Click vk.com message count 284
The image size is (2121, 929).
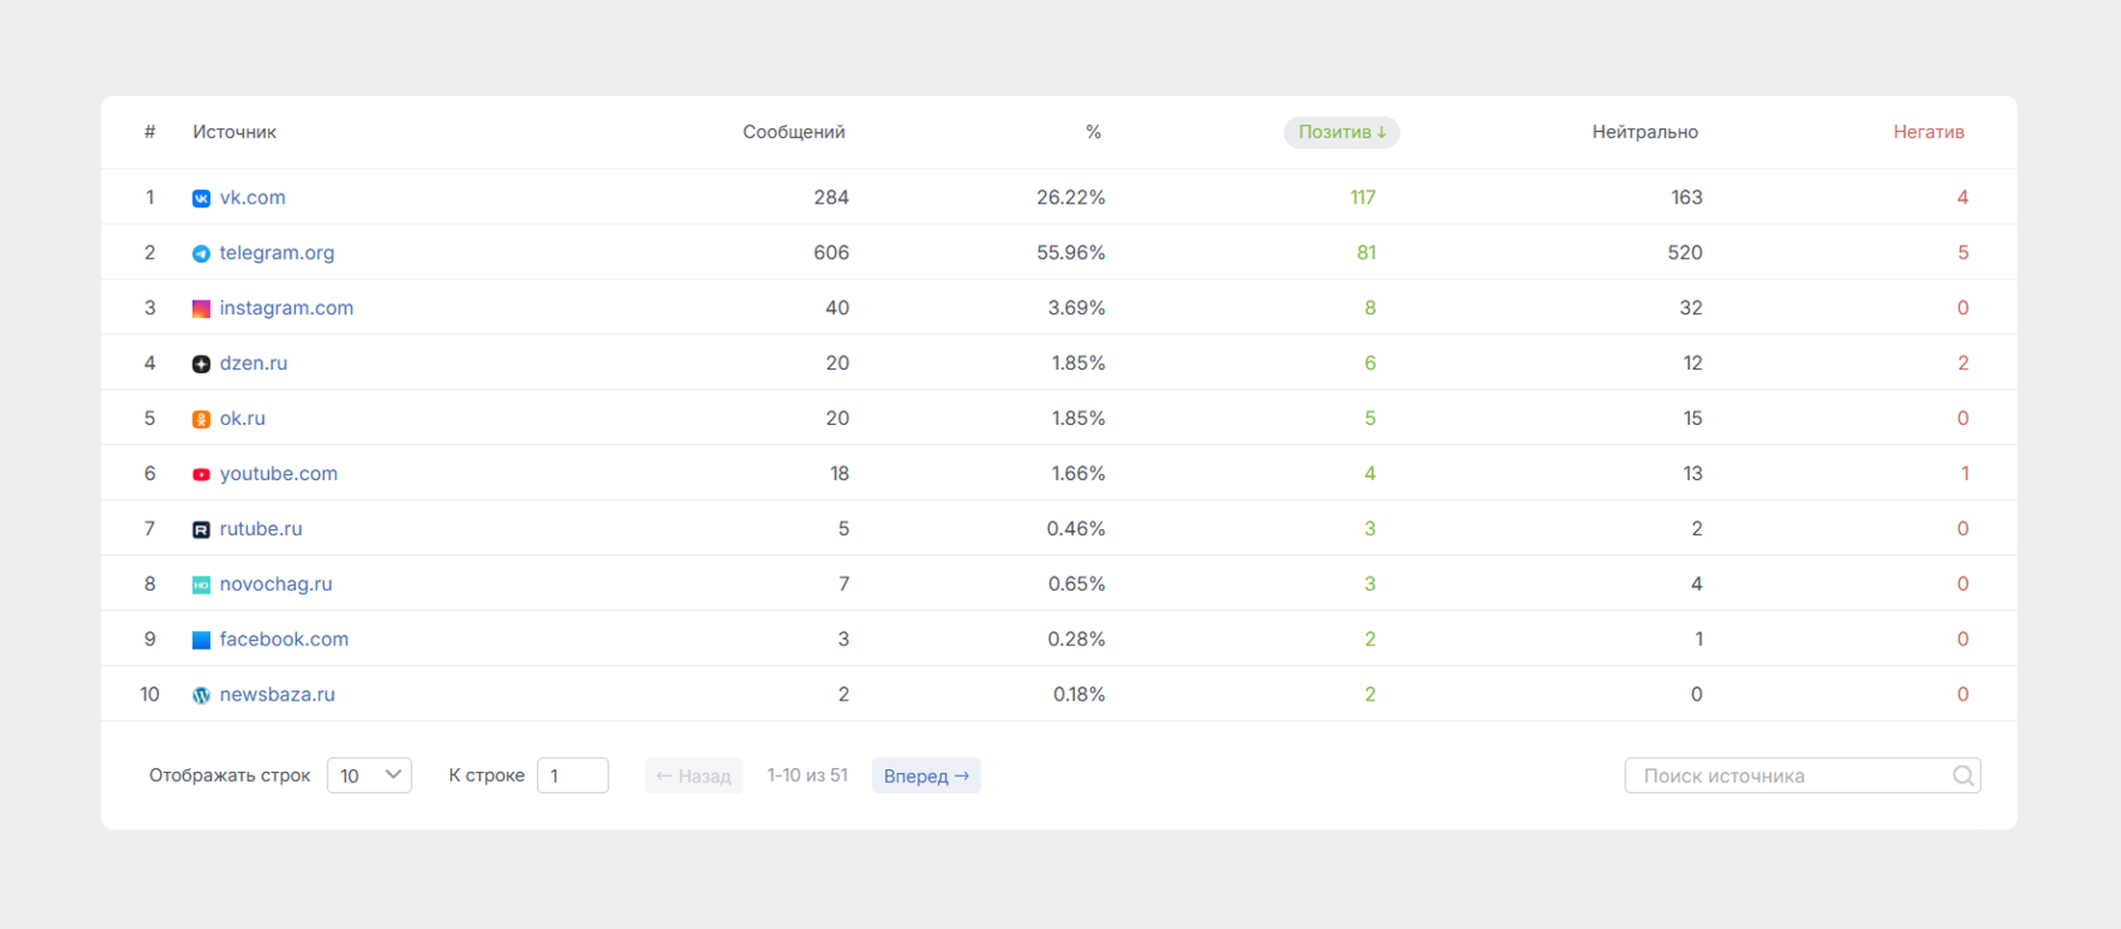[x=831, y=198]
